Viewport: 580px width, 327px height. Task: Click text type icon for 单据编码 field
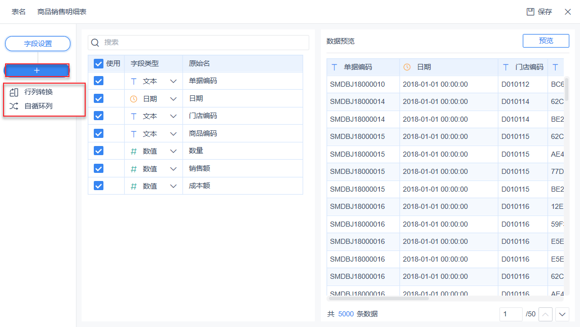tap(133, 82)
